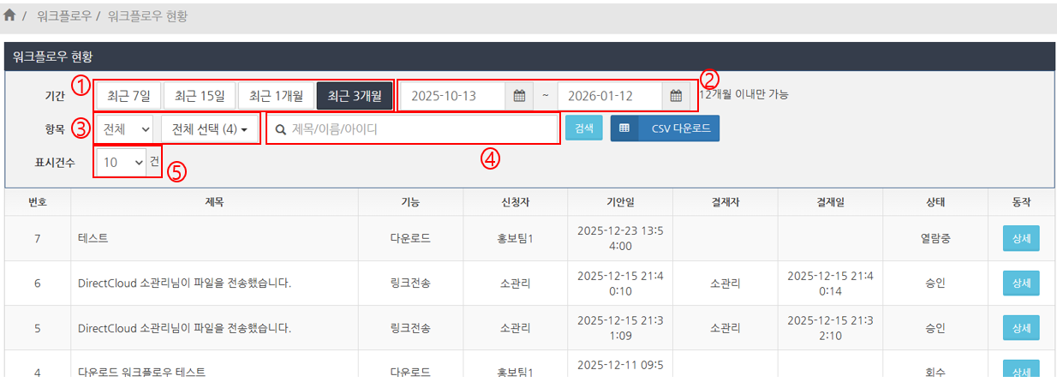Click the start date field 2025-10-13
The image size is (1057, 382).
tap(452, 95)
